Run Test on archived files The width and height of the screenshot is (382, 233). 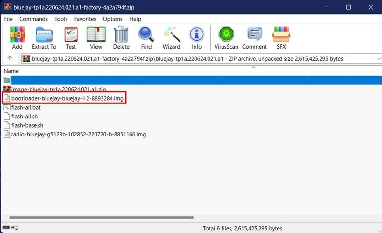coord(71,38)
